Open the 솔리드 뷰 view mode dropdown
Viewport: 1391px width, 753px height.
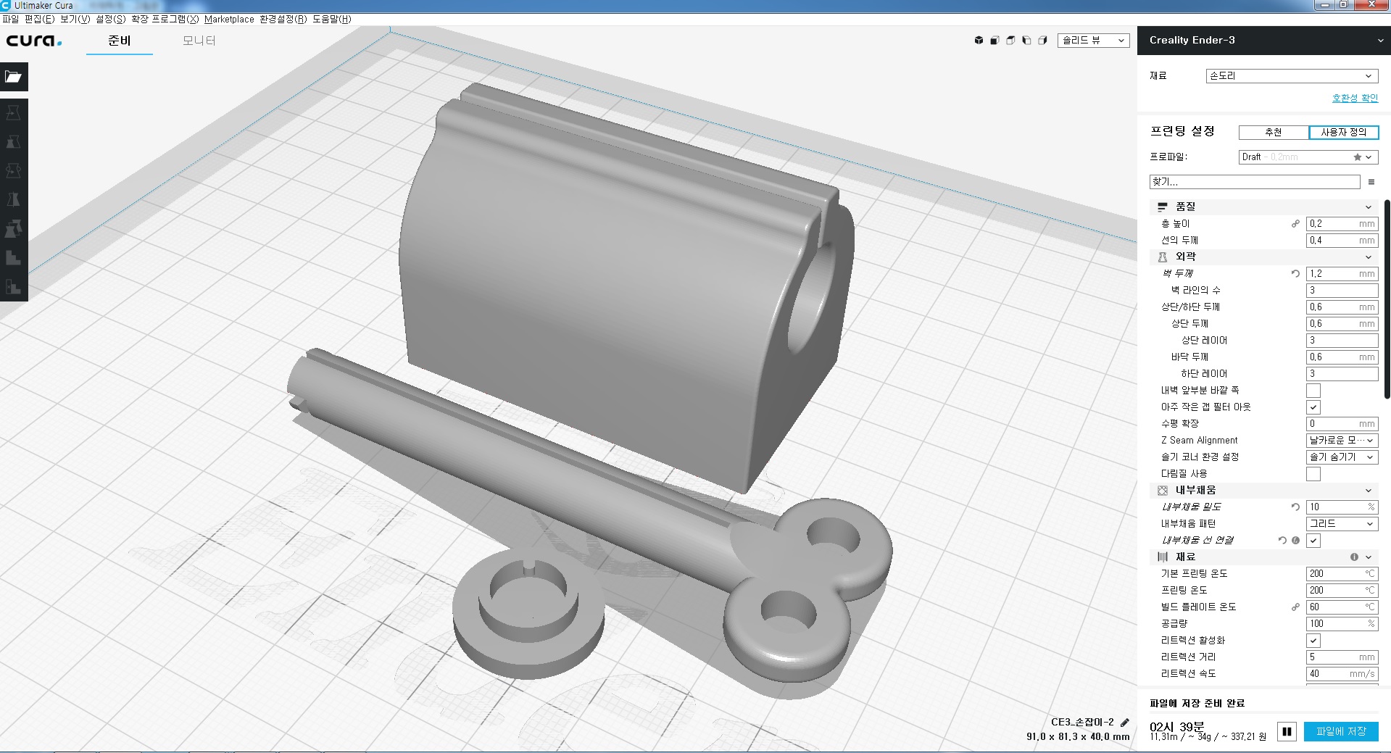(1093, 41)
